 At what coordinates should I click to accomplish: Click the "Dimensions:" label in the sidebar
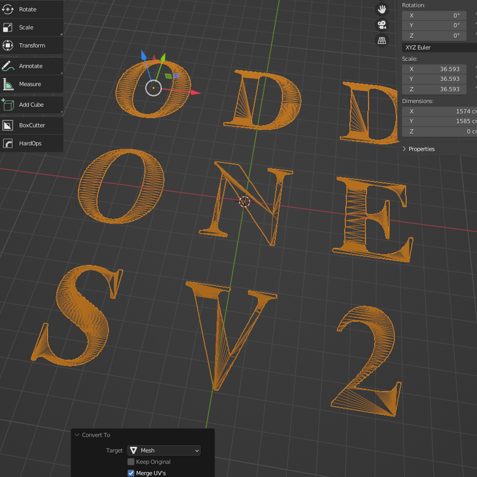point(418,101)
